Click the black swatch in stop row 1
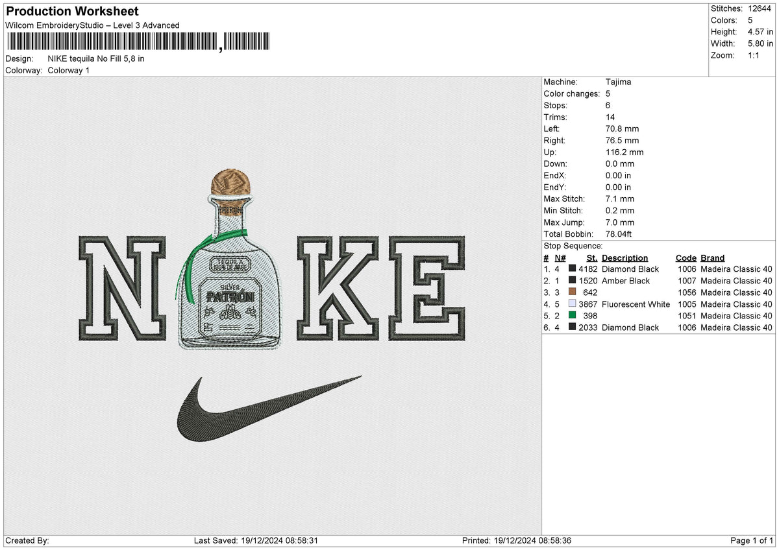Viewport: 779px width, 550px height. [x=572, y=269]
